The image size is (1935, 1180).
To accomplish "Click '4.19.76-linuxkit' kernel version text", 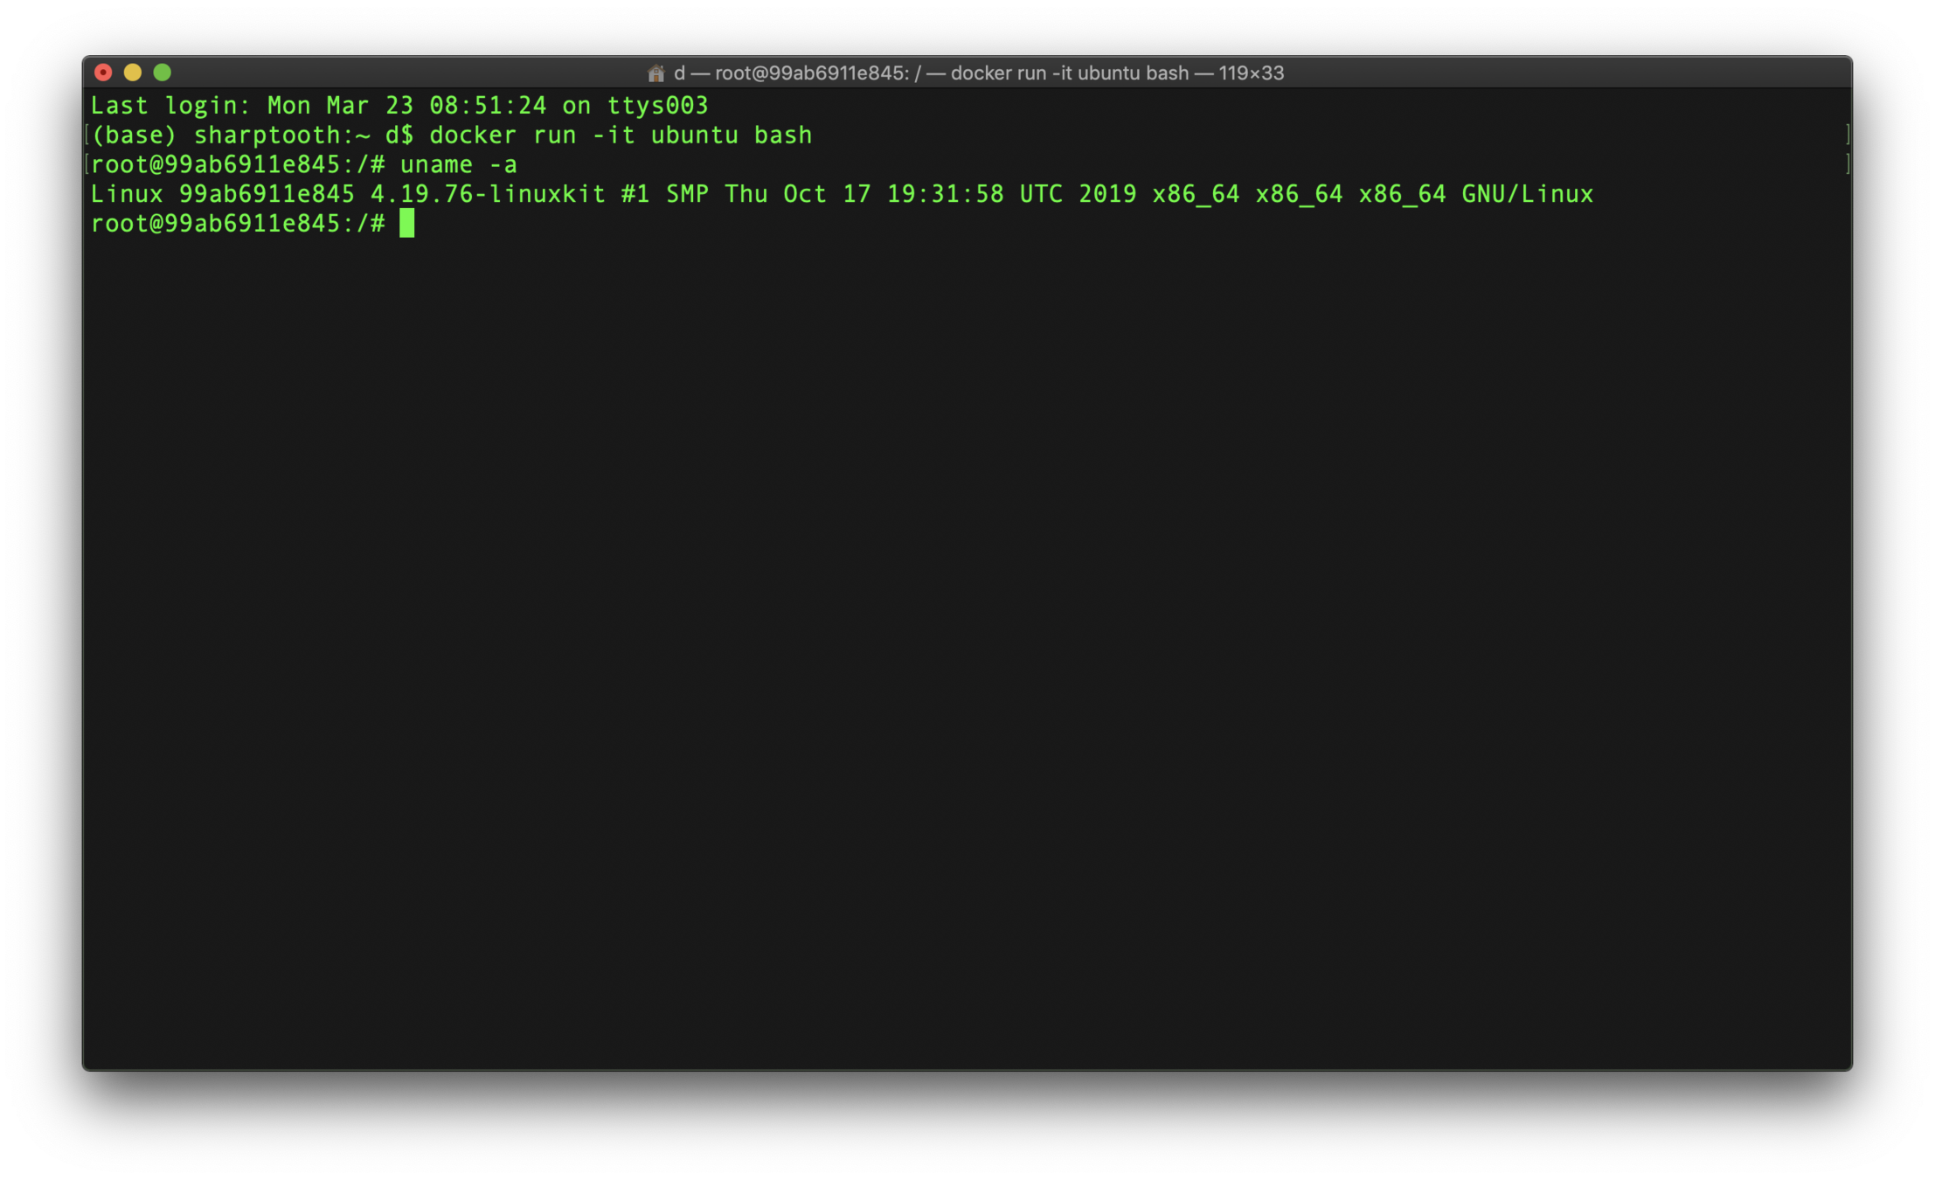I will pyautogui.click(x=487, y=194).
